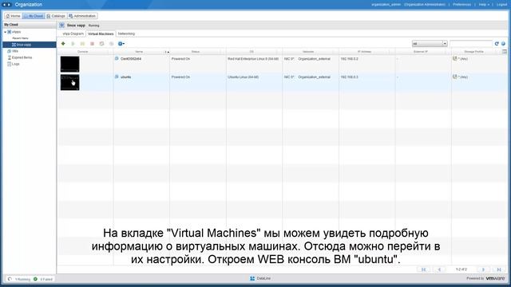Click the linux vapp header icon
This screenshot has height=287, width=511.
[62, 26]
